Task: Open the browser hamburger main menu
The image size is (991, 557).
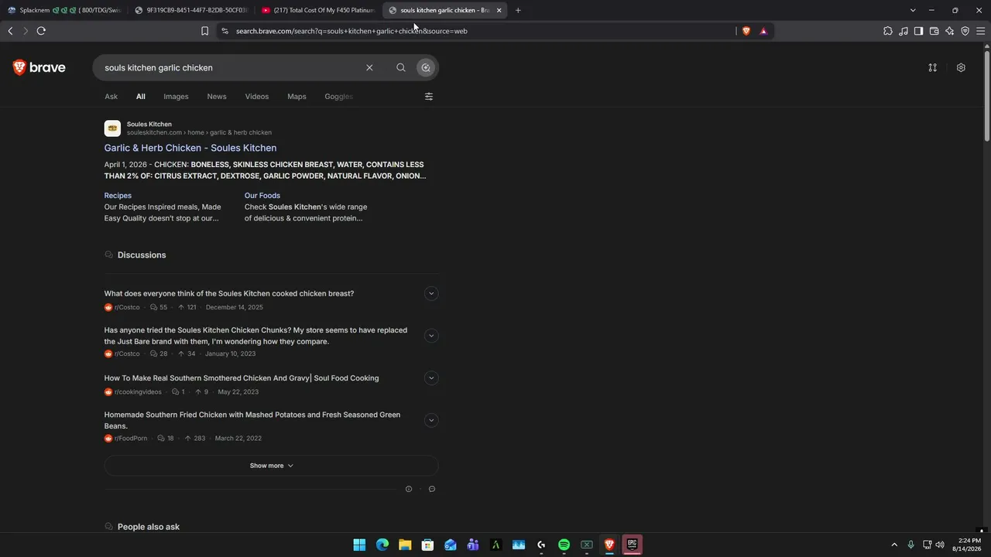Action: tap(981, 31)
